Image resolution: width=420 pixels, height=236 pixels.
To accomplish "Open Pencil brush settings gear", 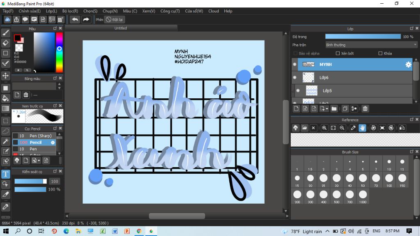I will [x=53, y=142].
